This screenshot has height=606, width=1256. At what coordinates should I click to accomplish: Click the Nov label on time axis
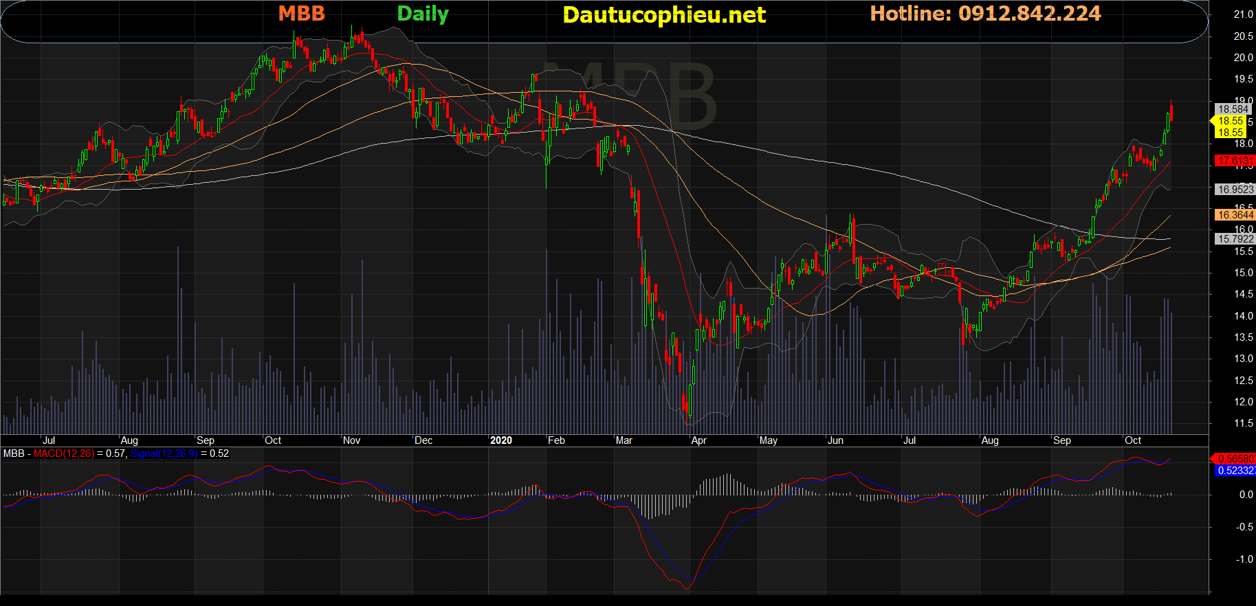point(351,440)
